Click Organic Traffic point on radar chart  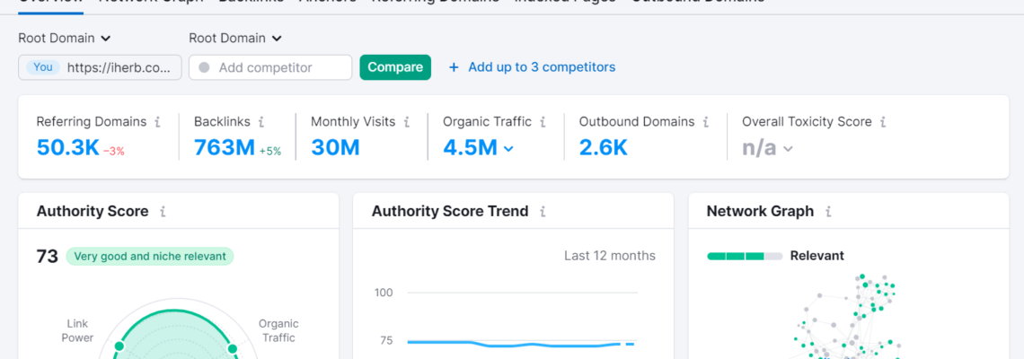pos(233,349)
